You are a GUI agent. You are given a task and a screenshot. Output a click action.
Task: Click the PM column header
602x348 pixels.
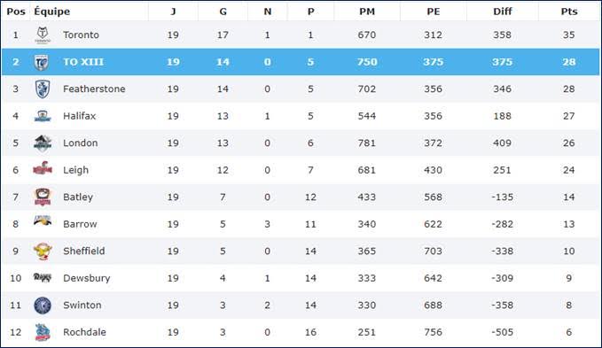tap(367, 12)
